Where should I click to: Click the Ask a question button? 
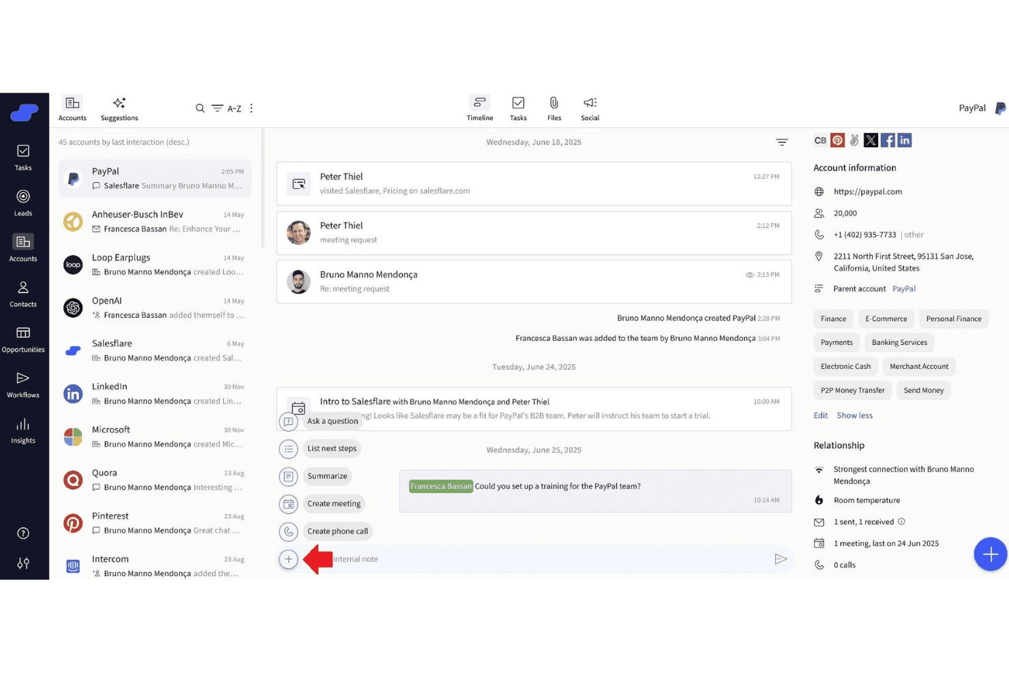[x=333, y=421]
